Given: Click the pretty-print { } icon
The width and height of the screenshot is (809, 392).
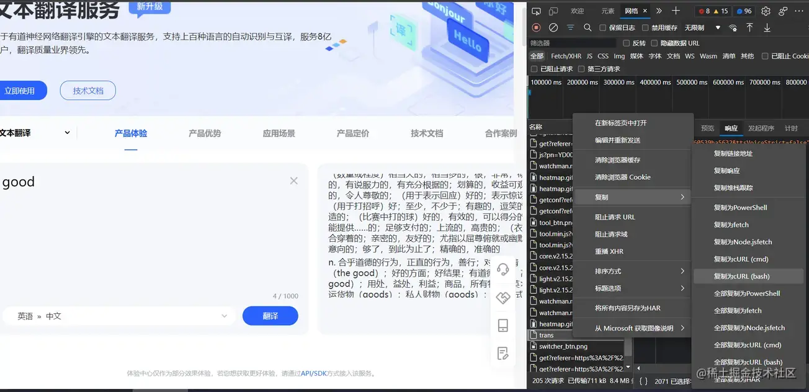Looking at the screenshot, I should (643, 381).
